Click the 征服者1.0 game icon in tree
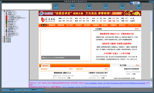This screenshot has height=93, width=154. pos(6,13)
